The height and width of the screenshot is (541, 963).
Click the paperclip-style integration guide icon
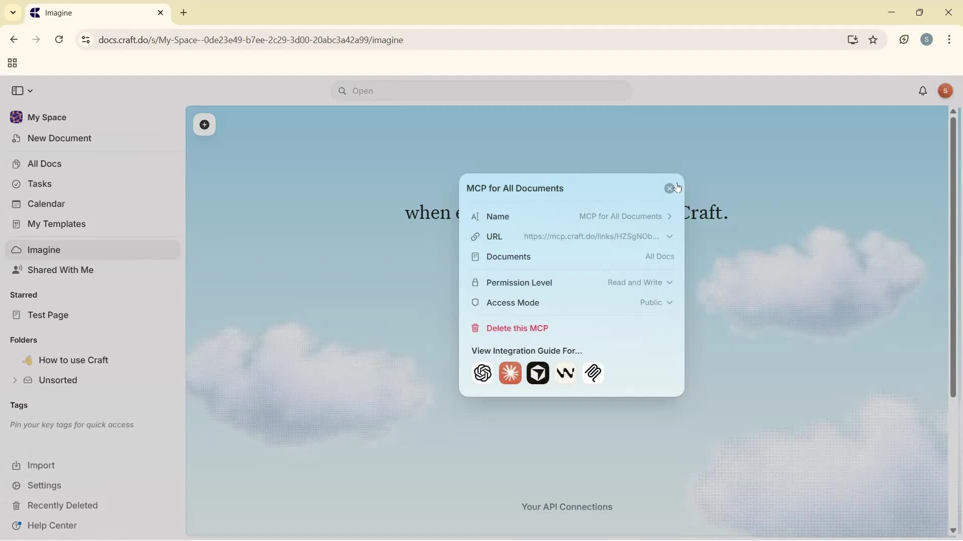(593, 373)
